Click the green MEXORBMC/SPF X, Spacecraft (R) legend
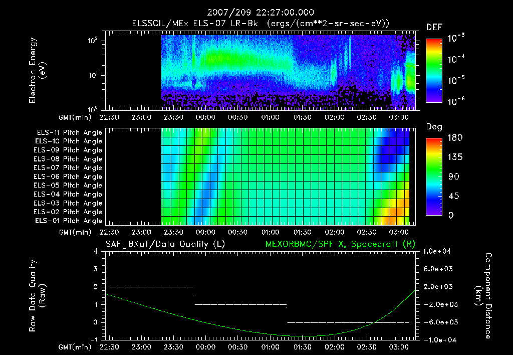The image size is (513, 355). pos(340,244)
